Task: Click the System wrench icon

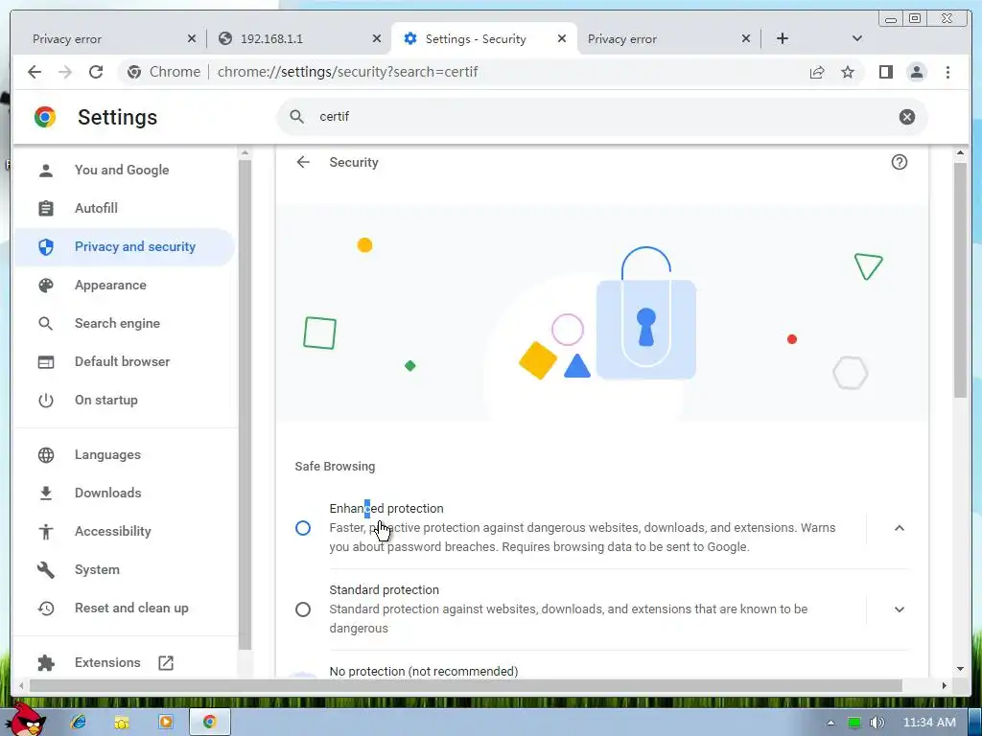Action: [x=46, y=570]
